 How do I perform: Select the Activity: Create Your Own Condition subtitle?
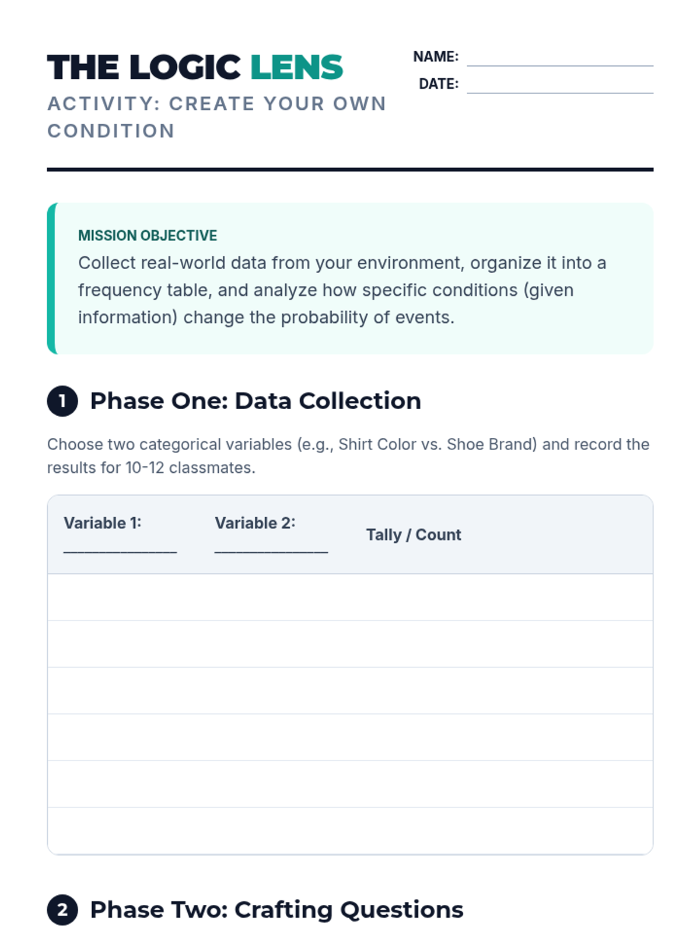(216, 117)
